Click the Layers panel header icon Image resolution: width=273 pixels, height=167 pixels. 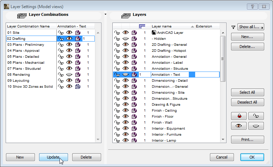pyautogui.click(x=126, y=16)
